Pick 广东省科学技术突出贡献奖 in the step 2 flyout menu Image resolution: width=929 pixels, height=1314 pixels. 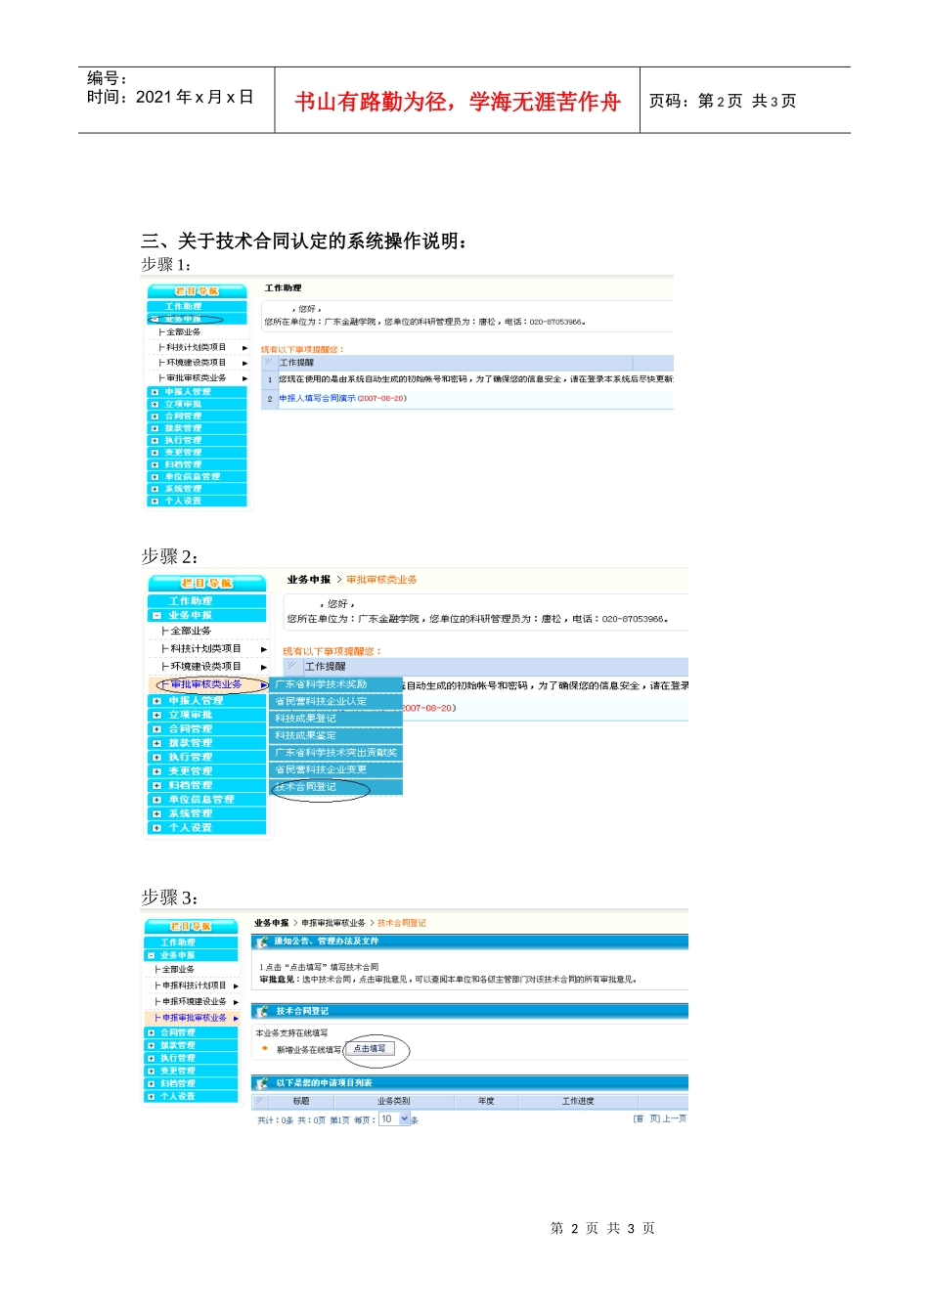[336, 753]
